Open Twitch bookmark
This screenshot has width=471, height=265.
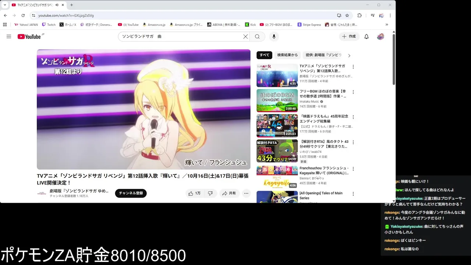pyautogui.click(x=49, y=25)
